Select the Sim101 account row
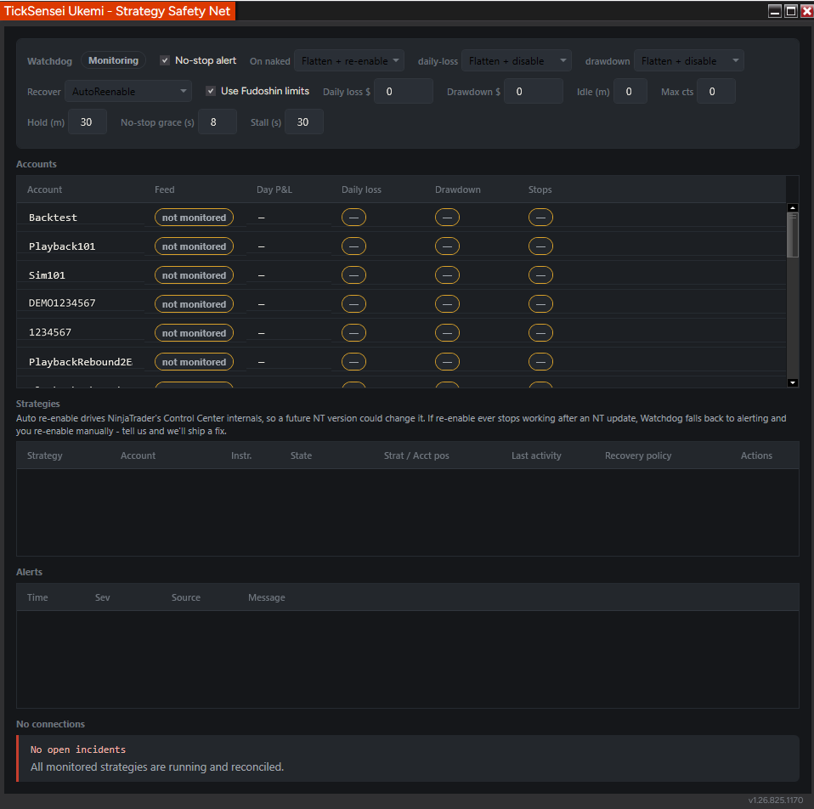Screen dimensions: 814x809 click(401, 275)
